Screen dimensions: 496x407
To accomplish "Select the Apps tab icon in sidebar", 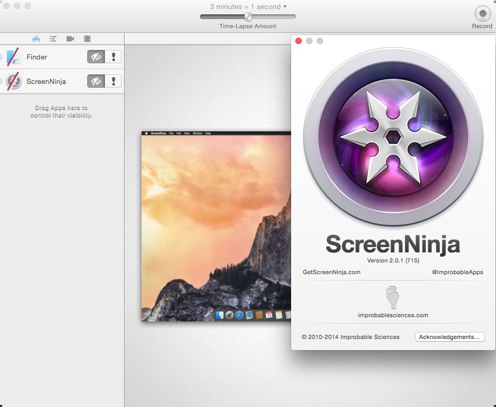I will (x=36, y=39).
